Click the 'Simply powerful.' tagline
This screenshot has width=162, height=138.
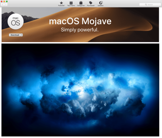pos(80,30)
